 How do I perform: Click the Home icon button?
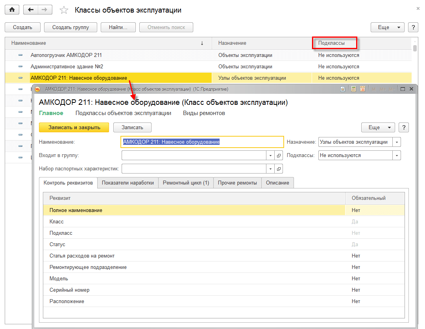tap(12, 10)
